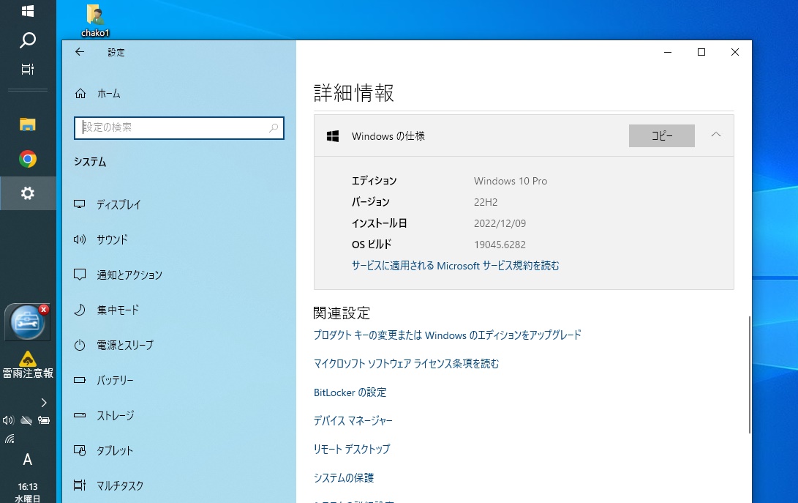Viewport: 798px width, 503px height.
Task: Open Microsoft サービス規約を読む link
Action: pyautogui.click(x=456, y=266)
